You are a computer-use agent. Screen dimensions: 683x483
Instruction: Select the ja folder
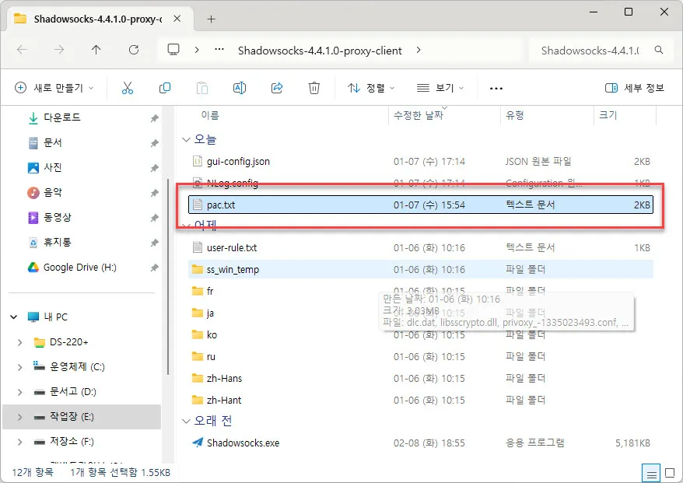click(x=210, y=313)
